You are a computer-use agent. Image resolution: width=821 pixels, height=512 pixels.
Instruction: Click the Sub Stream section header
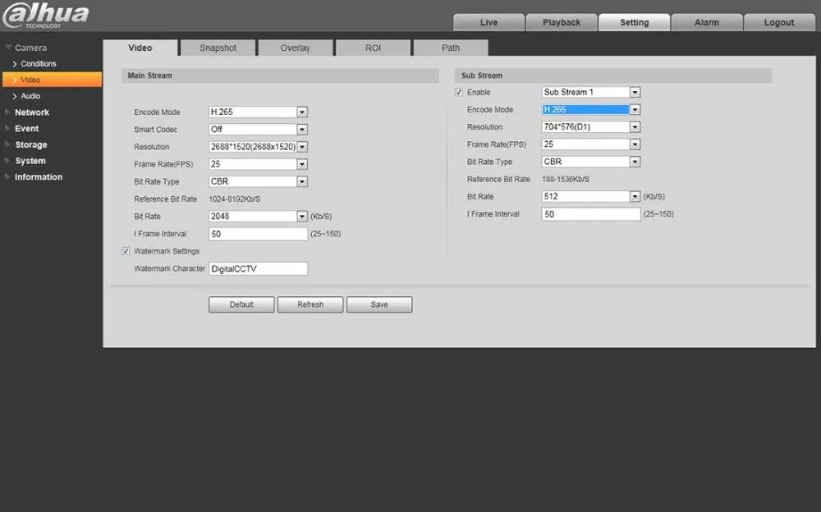[x=613, y=75]
